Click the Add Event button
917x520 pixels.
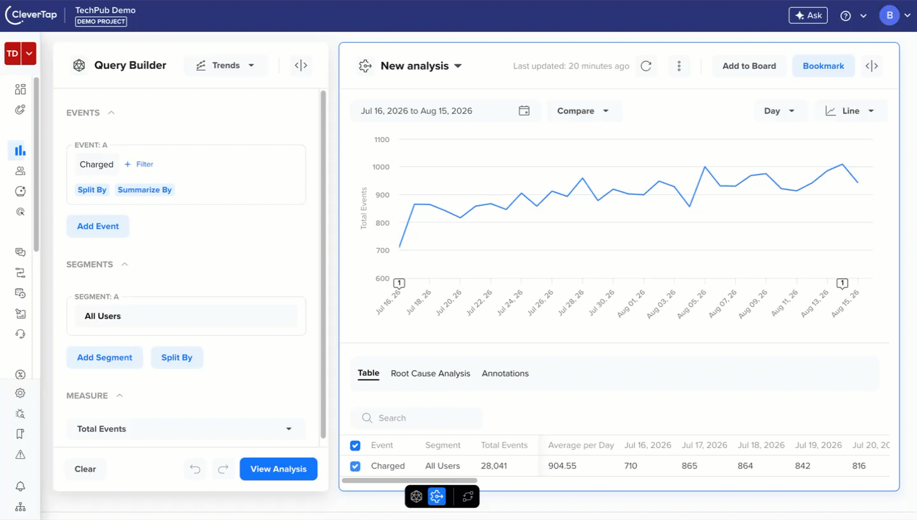tap(98, 226)
